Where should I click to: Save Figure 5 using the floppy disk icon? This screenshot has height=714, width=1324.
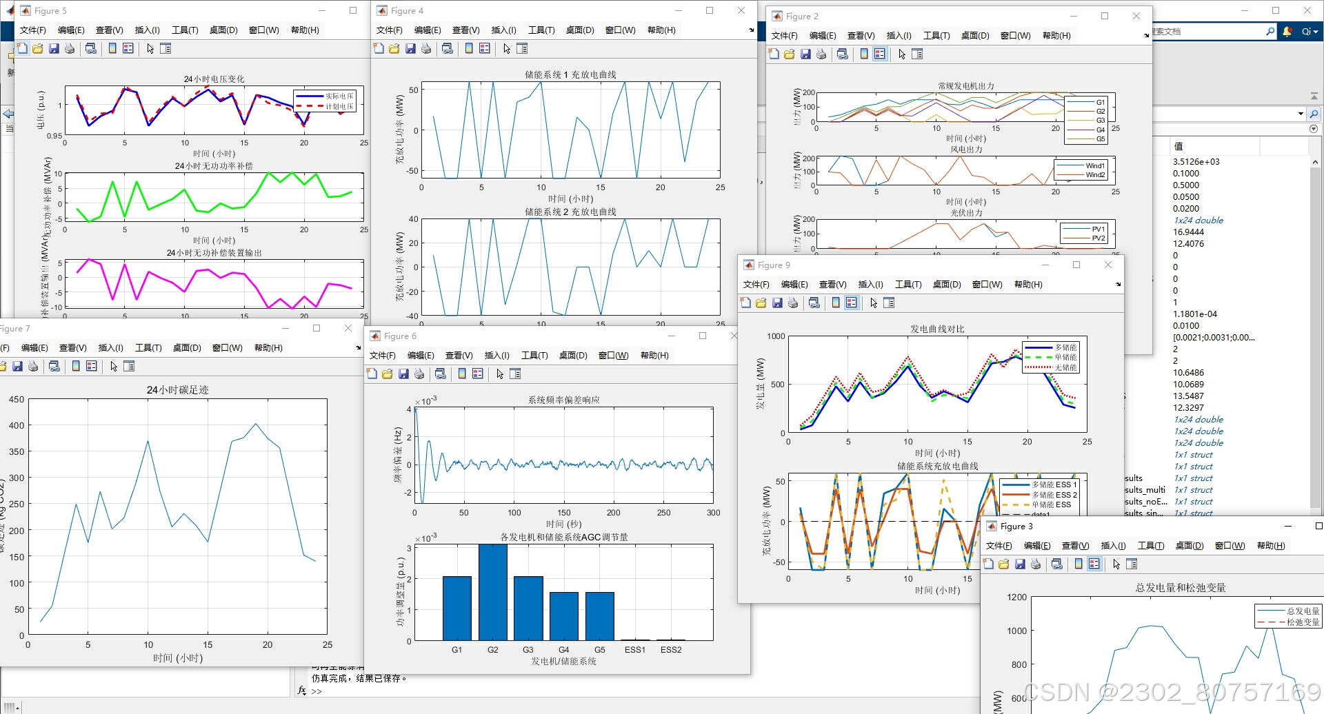coord(54,48)
